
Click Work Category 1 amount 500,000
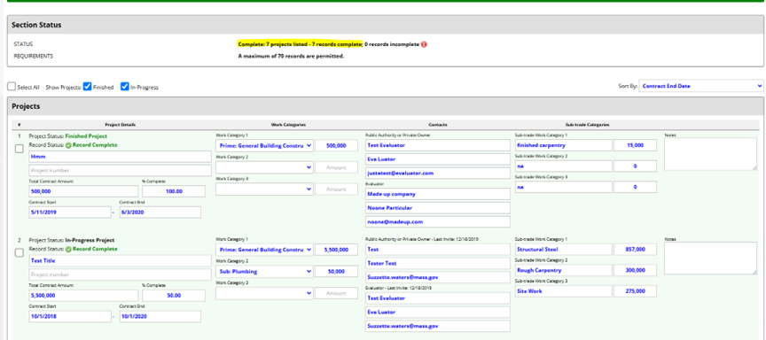point(337,145)
